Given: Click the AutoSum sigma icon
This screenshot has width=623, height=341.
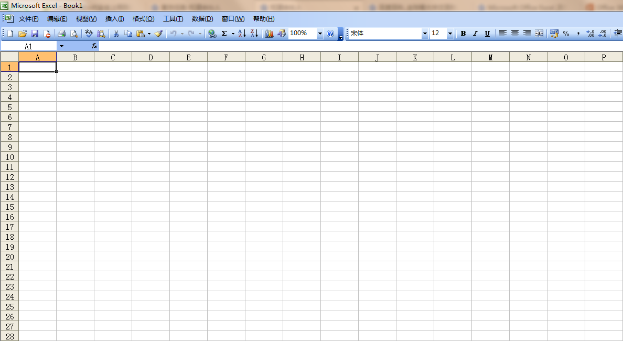Looking at the screenshot, I should (224, 34).
